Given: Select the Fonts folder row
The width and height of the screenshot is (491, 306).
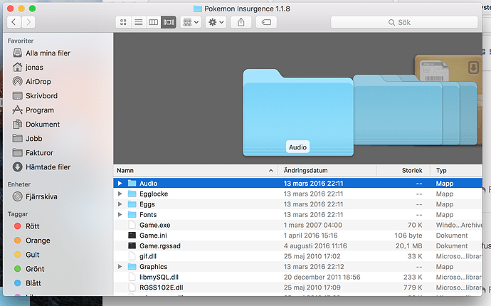Looking at the screenshot, I should point(297,214).
